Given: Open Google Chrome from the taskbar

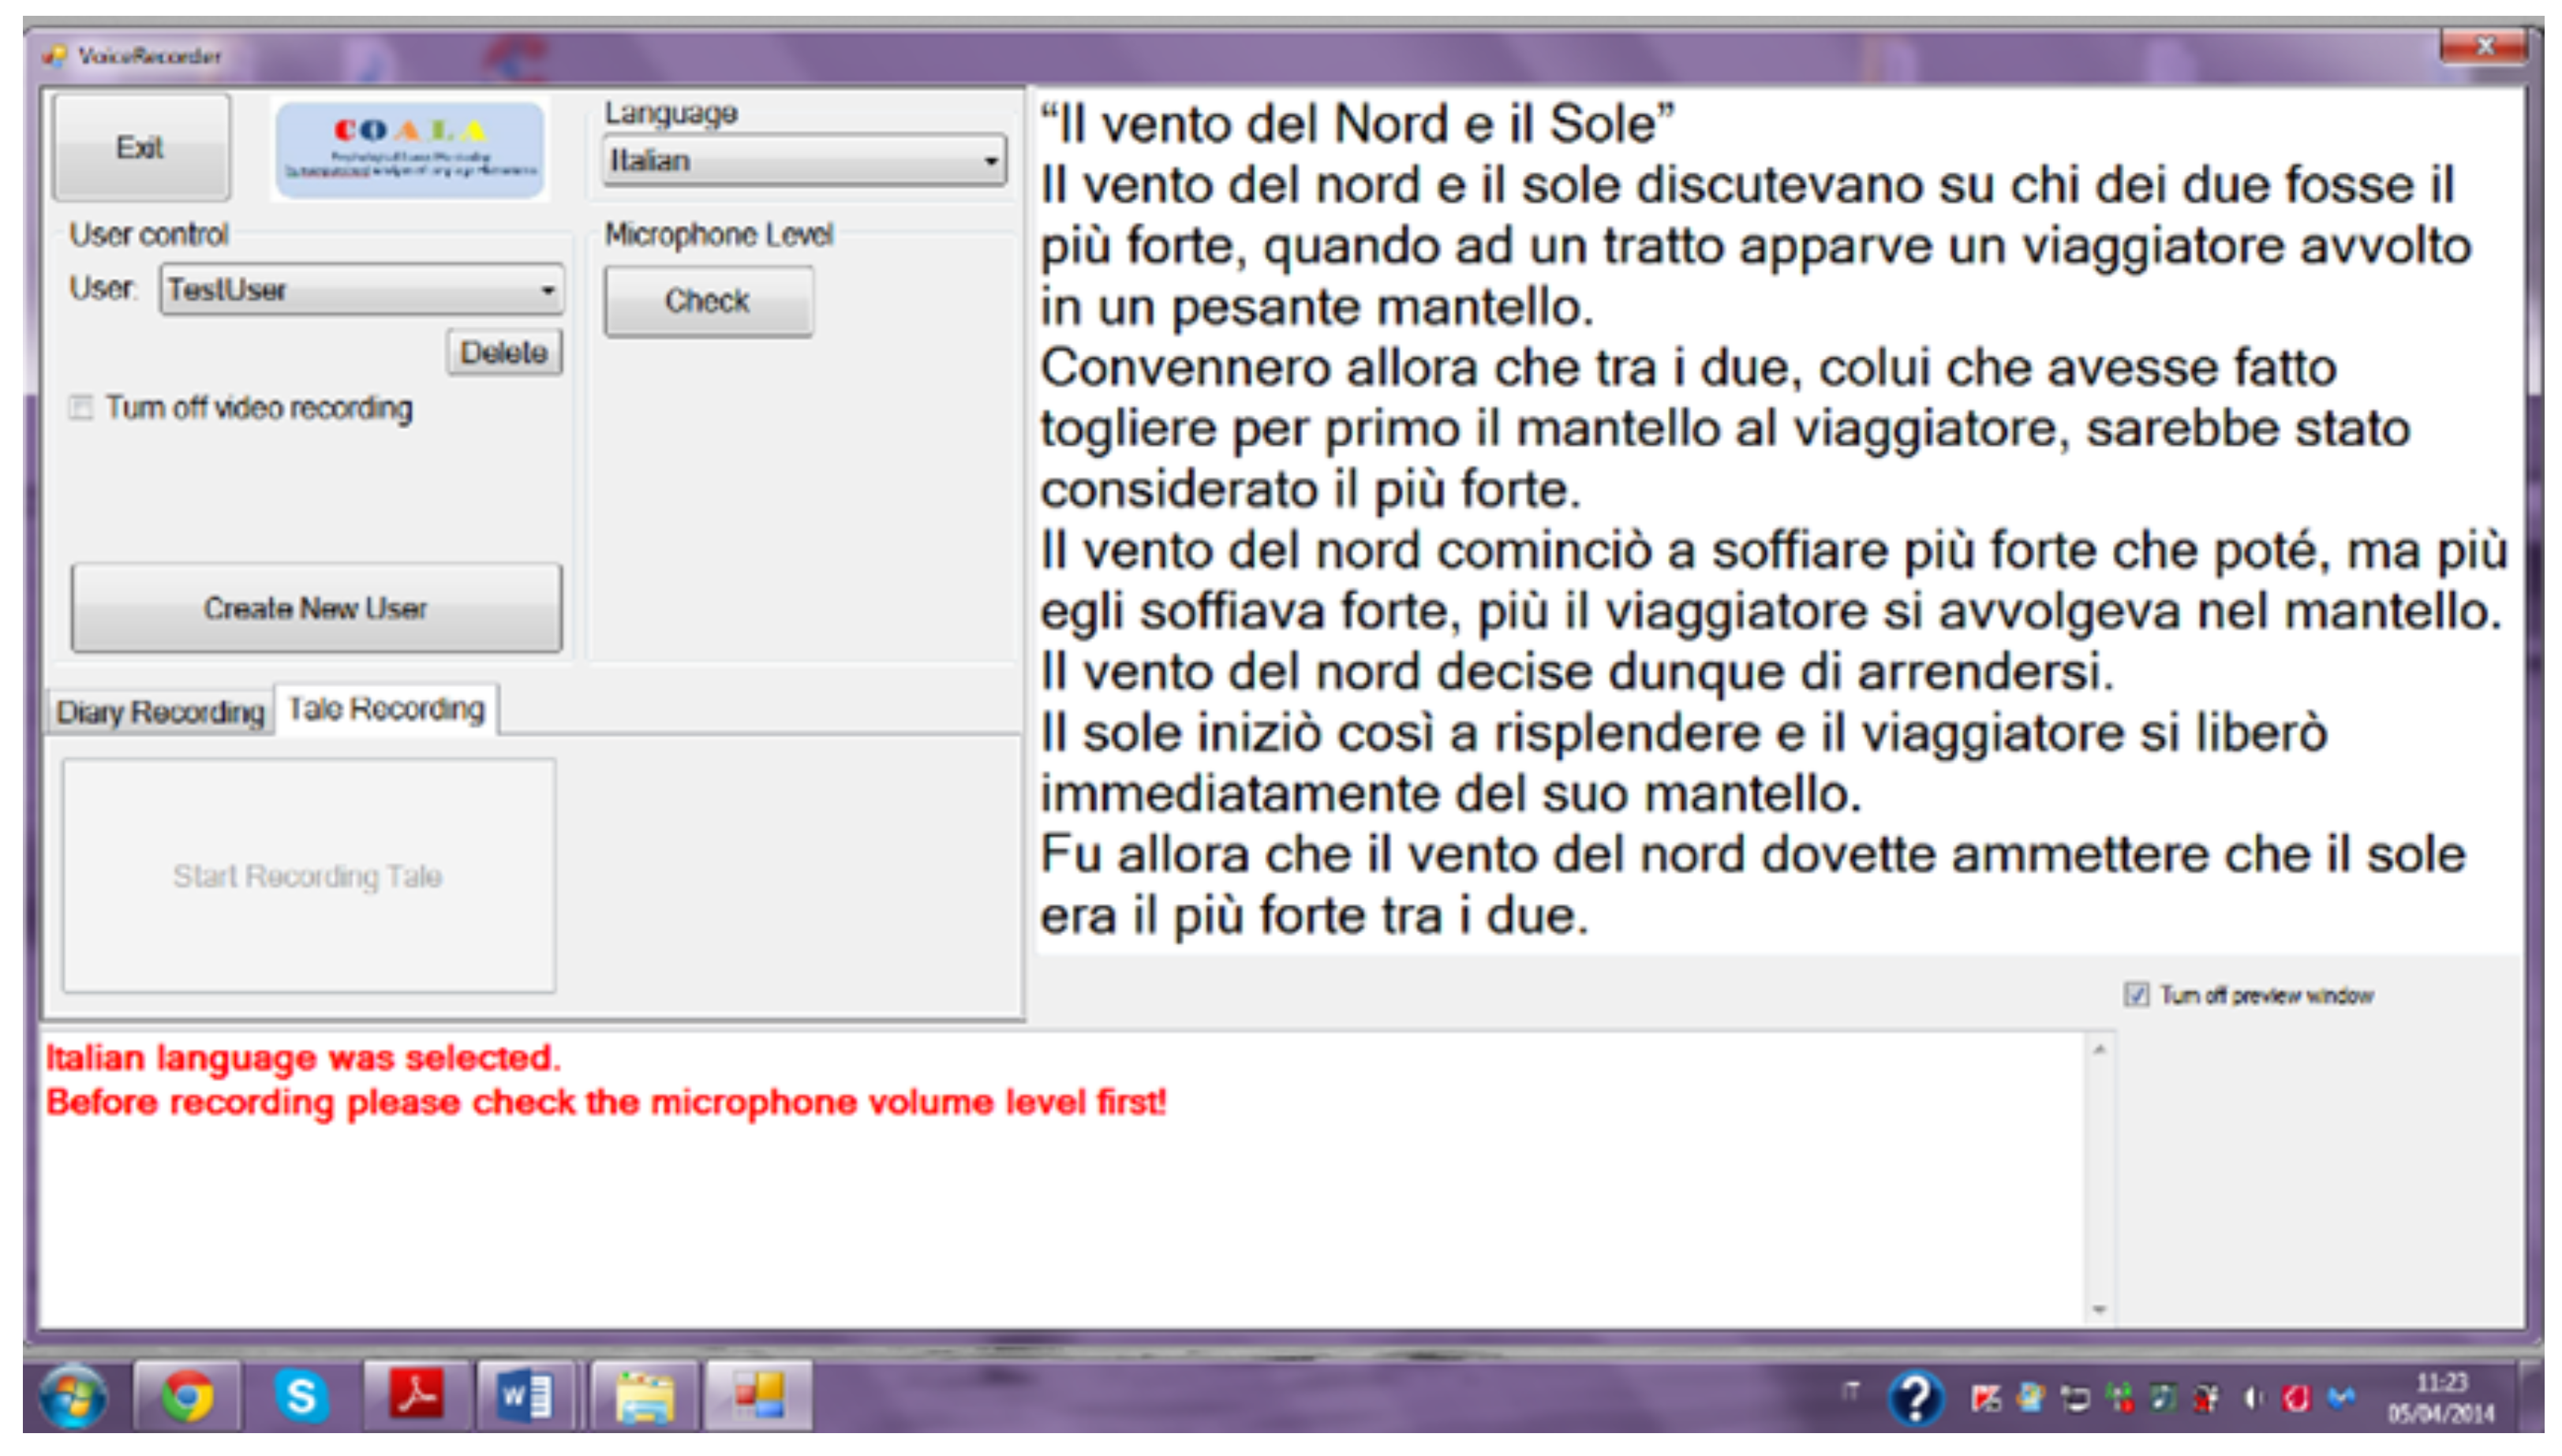Looking at the screenshot, I should [x=187, y=1396].
